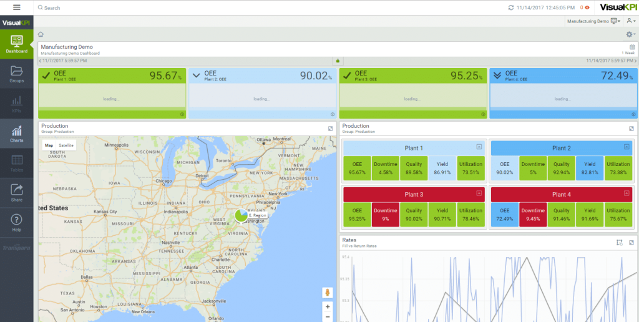Toggle the red eye alert indicator

[x=587, y=7]
